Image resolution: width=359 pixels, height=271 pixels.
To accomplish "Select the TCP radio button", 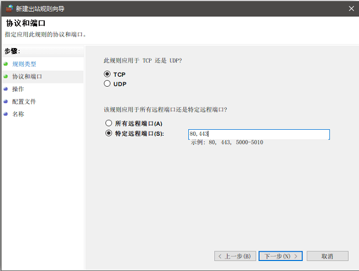I will point(107,74).
